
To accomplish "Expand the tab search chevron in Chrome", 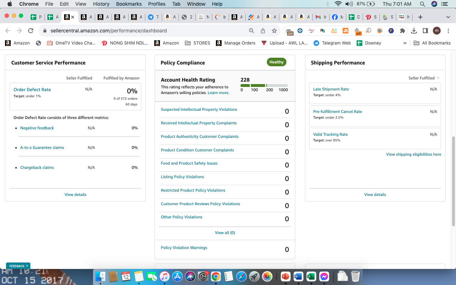I will pyautogui.click(x=448, y=17).
